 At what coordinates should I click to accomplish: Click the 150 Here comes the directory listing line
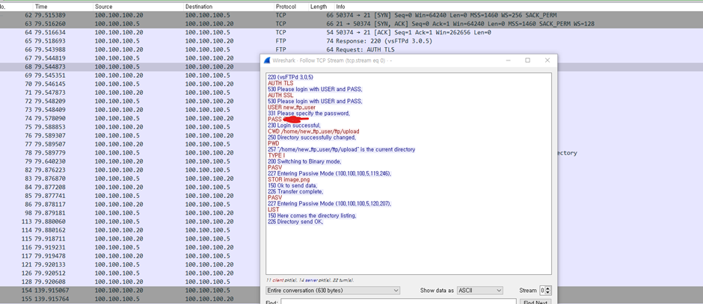[312, 215]
